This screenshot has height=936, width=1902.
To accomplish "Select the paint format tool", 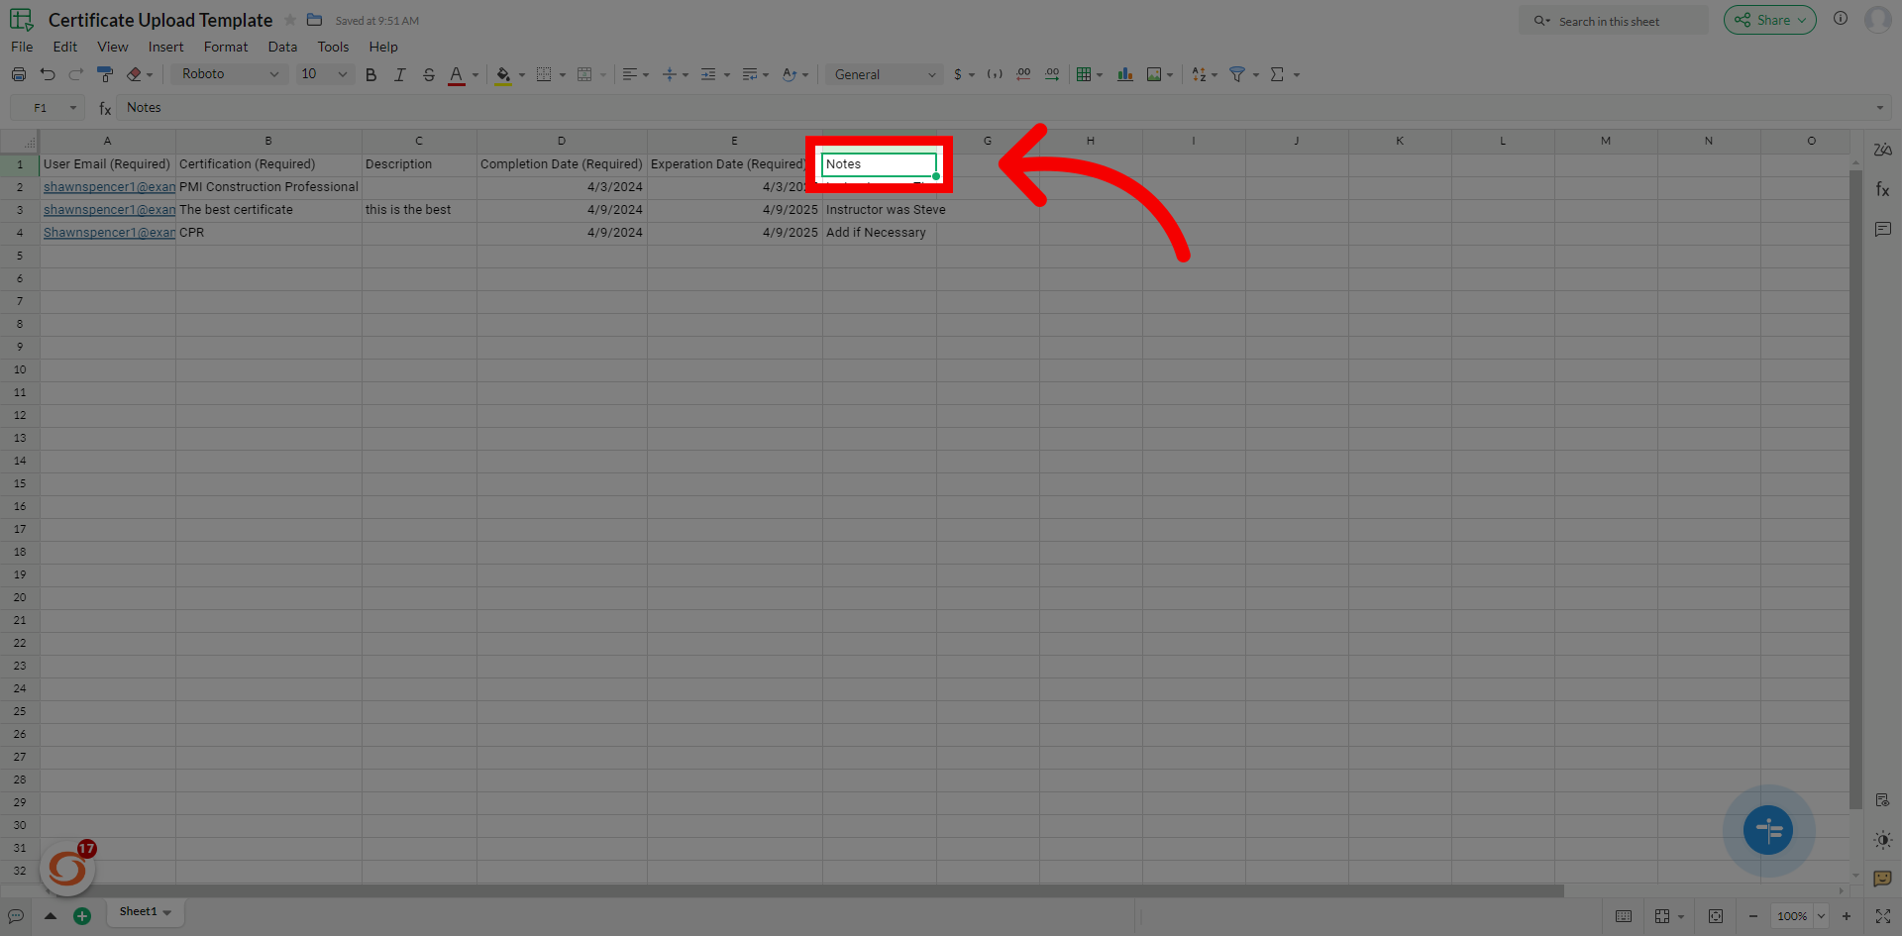I will pyautogui.click(x=105, y=74).
